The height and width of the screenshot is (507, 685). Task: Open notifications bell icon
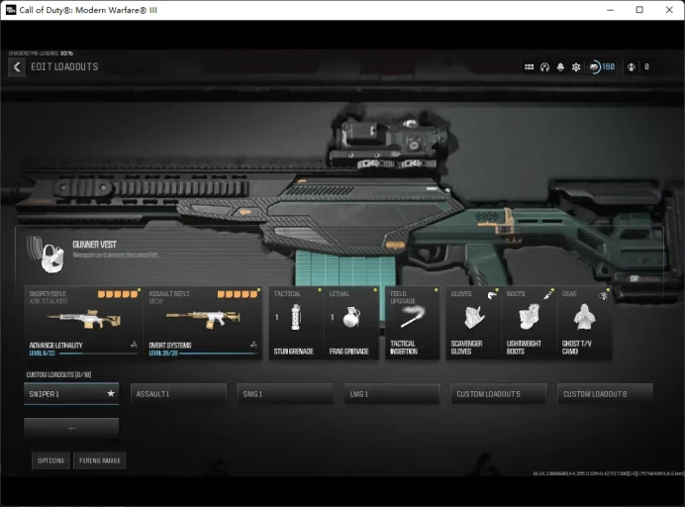[560, 67]
